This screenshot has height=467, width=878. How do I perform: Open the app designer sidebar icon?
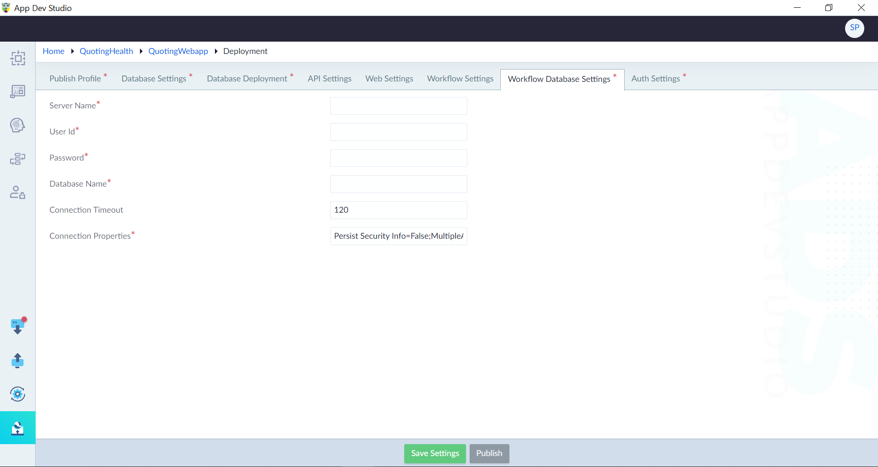17,58
